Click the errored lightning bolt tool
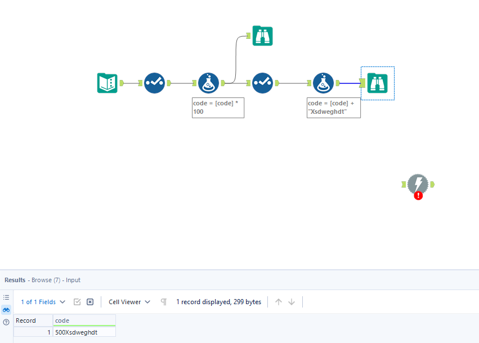This screenshot has width=479, height=343. [x=418, y=184]
